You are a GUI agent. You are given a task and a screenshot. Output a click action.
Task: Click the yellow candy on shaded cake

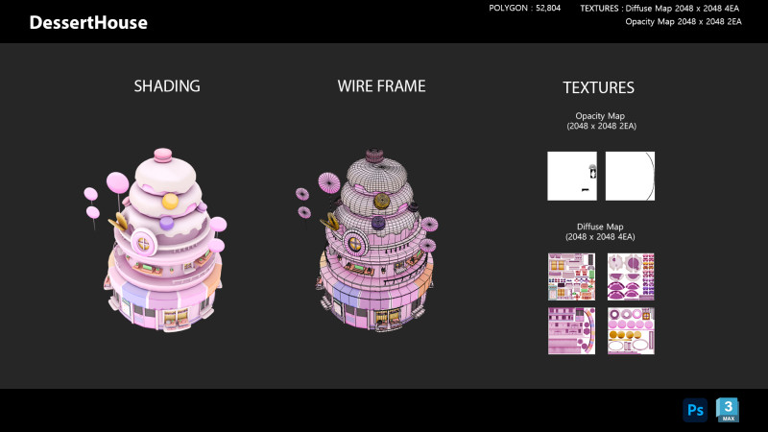[170, 202]
